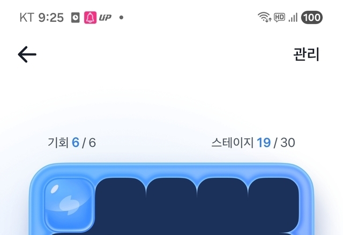Tap the pink bell notification icon

click(90, 18)
